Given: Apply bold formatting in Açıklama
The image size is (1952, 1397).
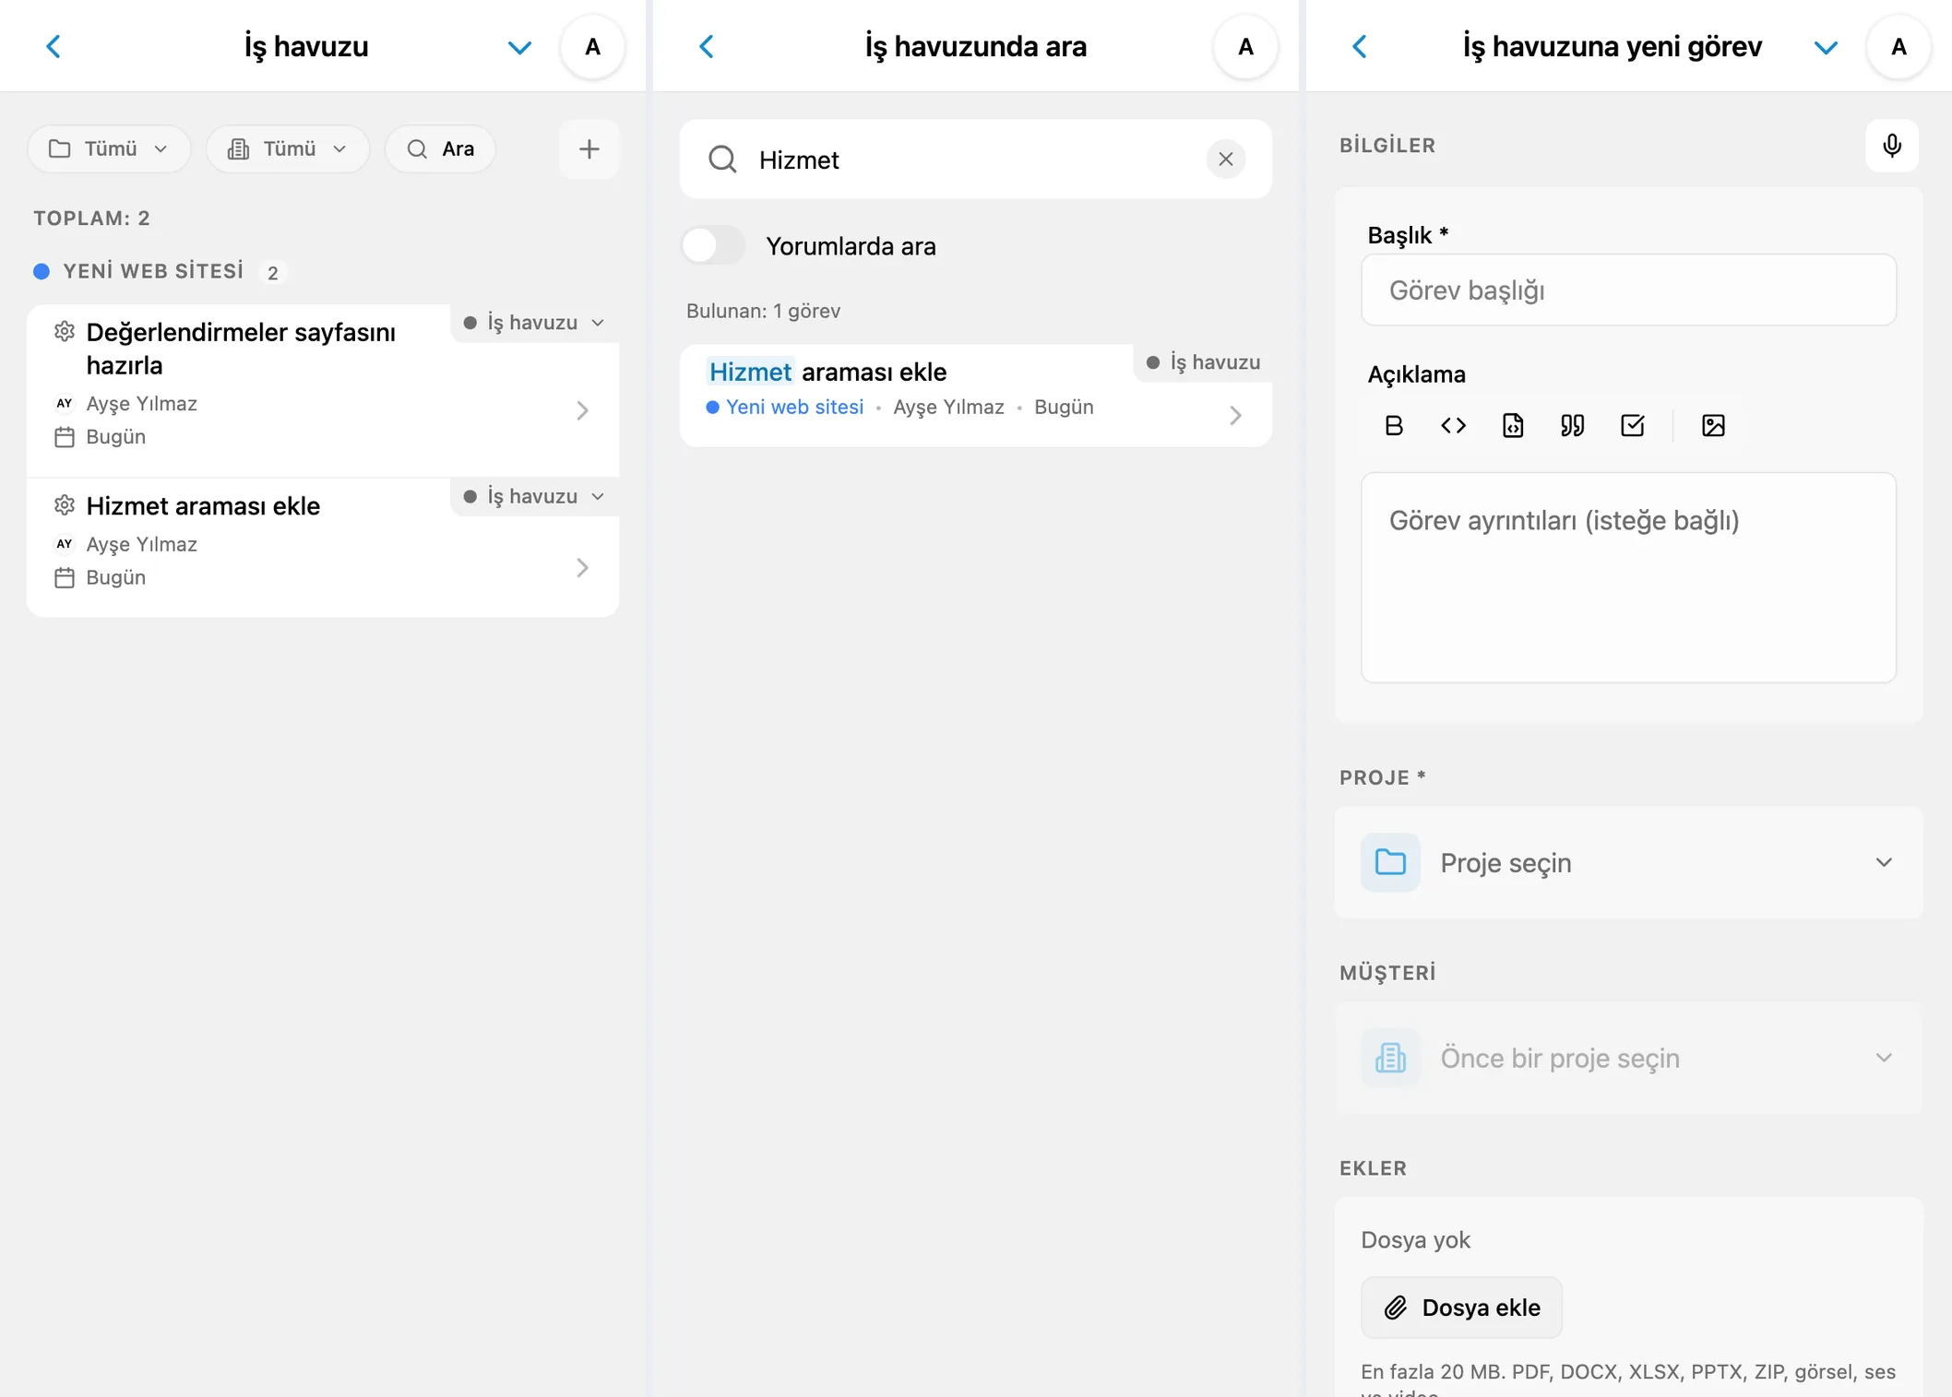Looking at the screenshot, I should point(1393,425).
